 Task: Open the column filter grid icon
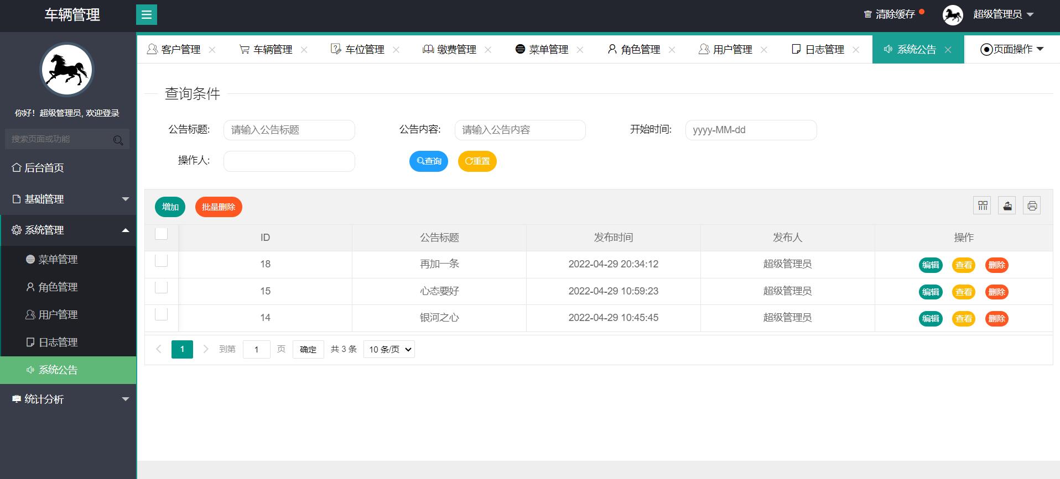tap(983, 206)
